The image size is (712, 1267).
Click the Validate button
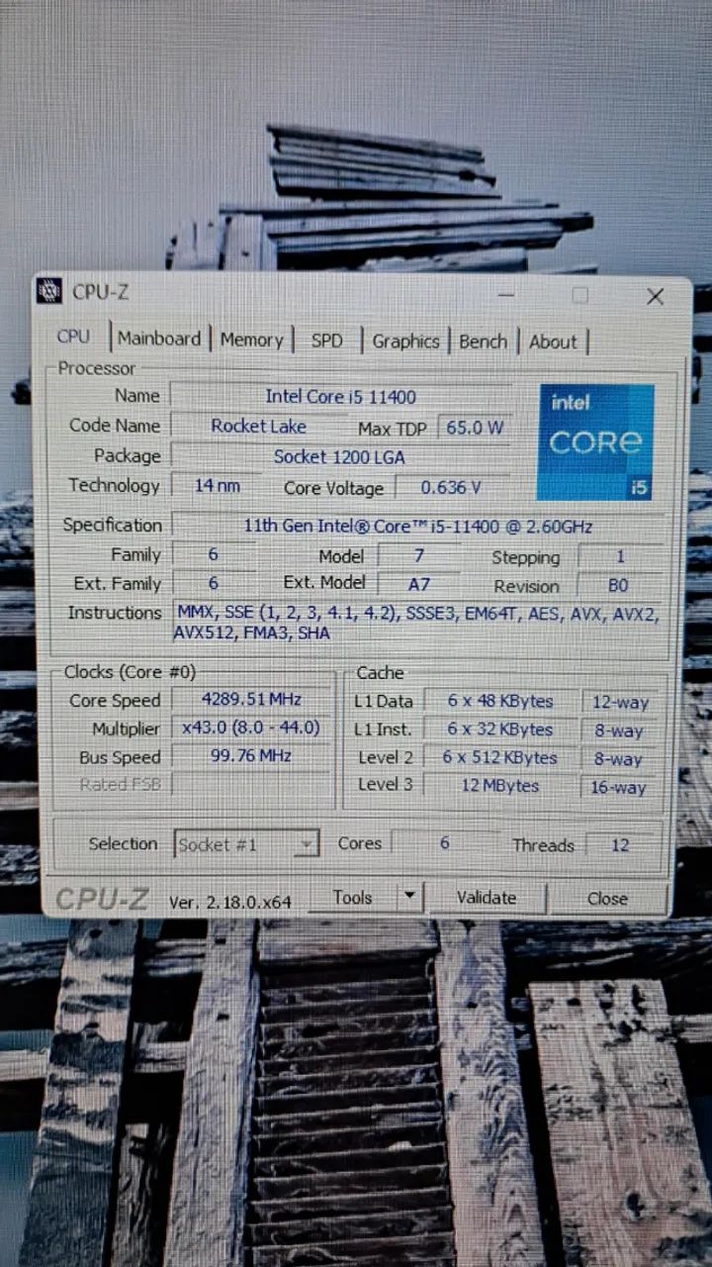tap(487, 898)
